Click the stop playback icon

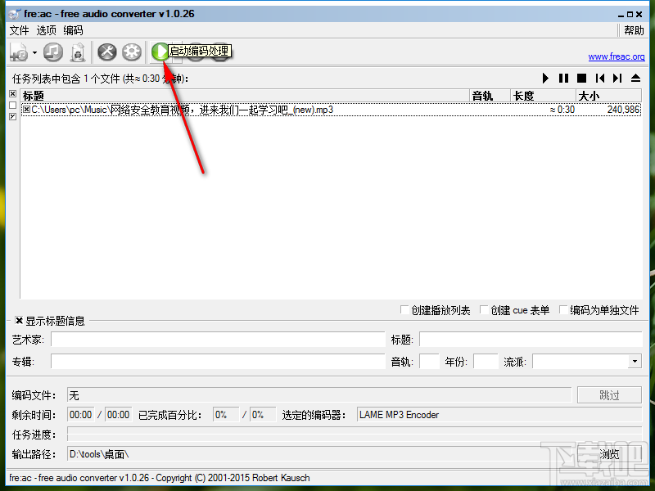point(583,78)
